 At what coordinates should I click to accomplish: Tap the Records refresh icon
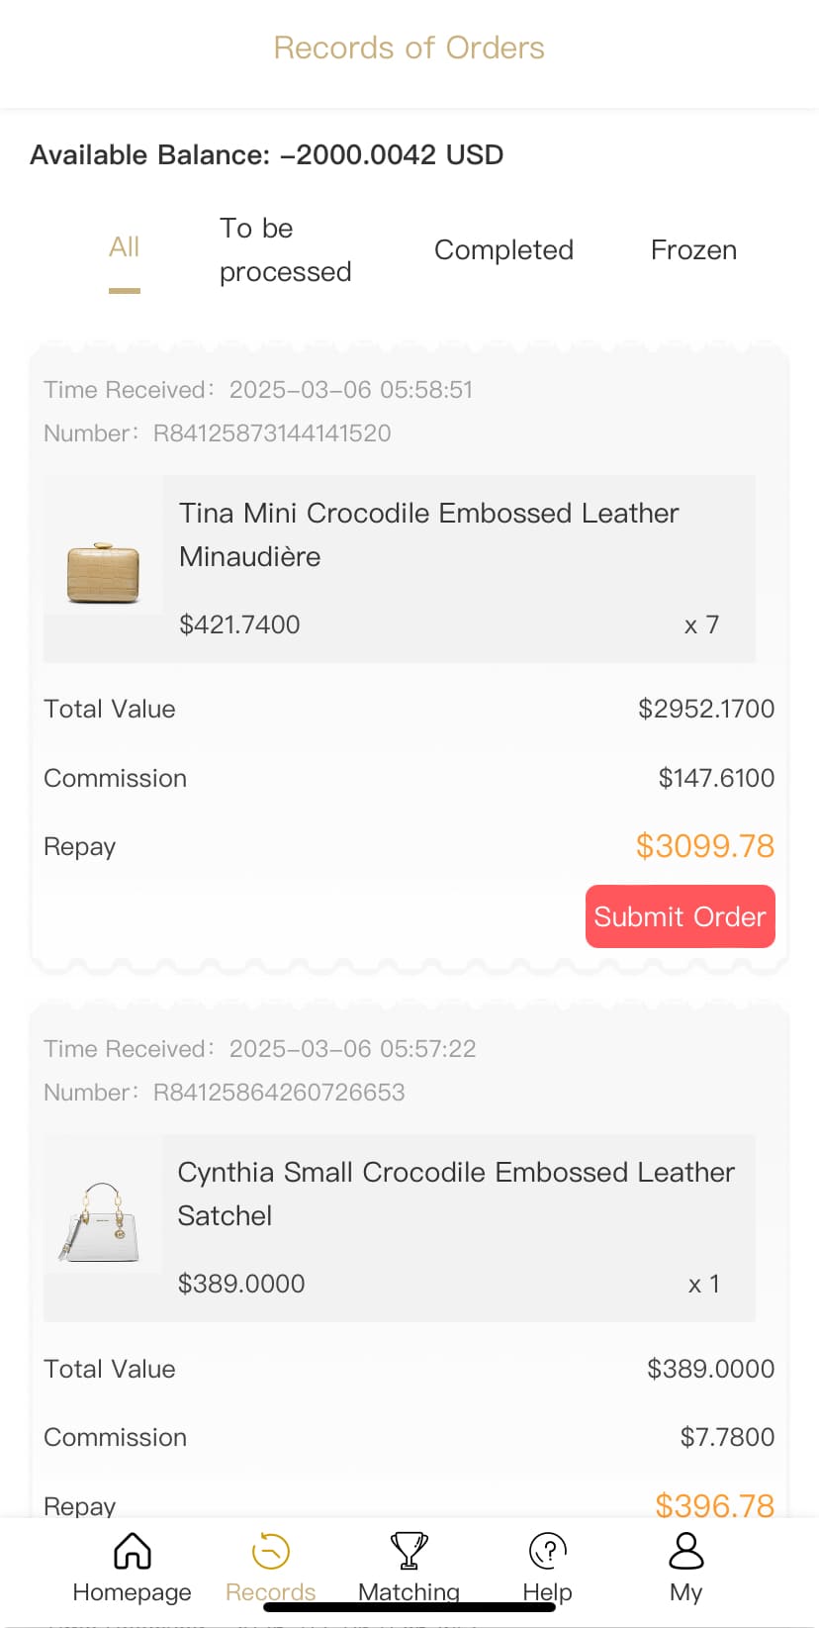coord(270,1552)
